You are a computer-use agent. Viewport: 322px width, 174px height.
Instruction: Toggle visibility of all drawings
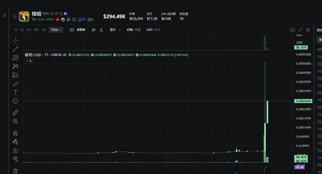[x=16, y=159]
